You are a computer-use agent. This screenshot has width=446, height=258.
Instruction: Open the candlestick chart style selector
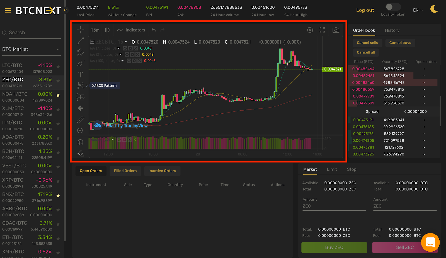[x=107, y=30]
